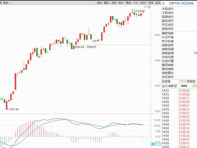Image resolution: width=197 pixels, height=148 pixels.
Task: Open the 统计 statistics menu
Action: coord(121,3)
